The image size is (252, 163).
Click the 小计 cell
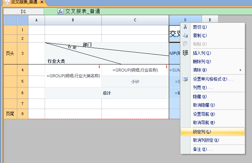pyautogui.click(x=135, y=82)
